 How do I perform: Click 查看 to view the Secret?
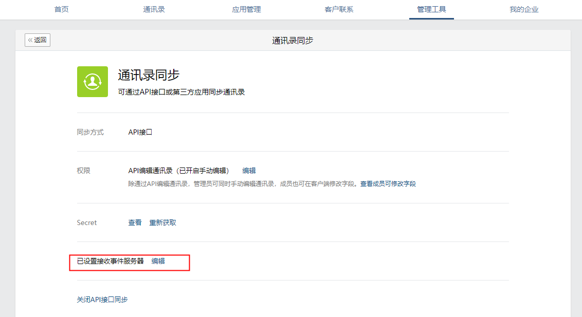click(x=135, y=222)
